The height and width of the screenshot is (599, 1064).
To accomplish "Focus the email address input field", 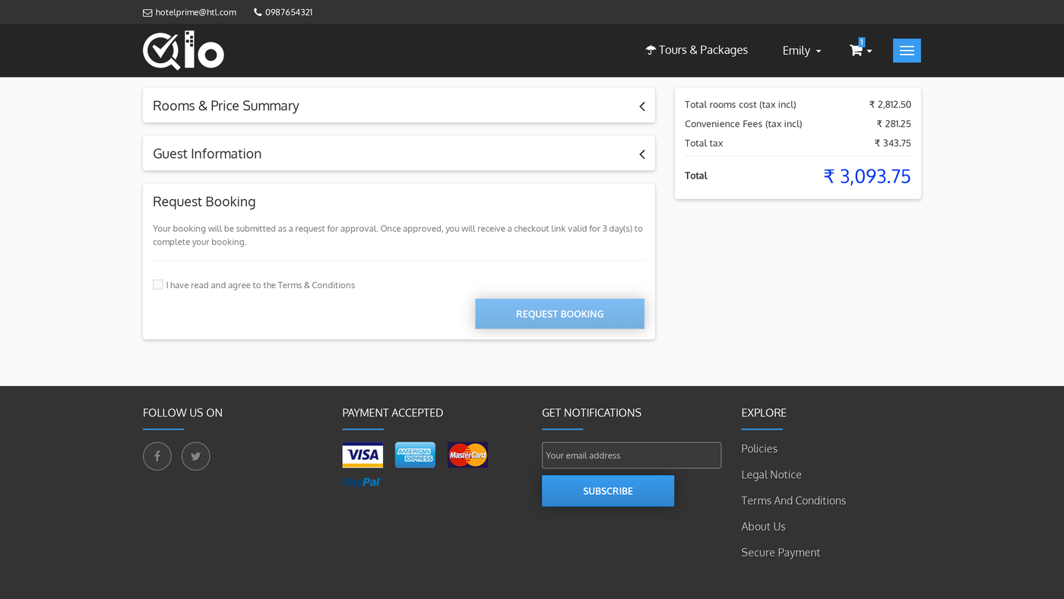I will [632, 455].
